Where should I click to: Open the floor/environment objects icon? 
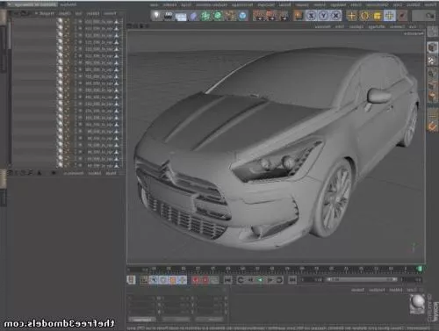pyautogui.click(x=181, y=16)
